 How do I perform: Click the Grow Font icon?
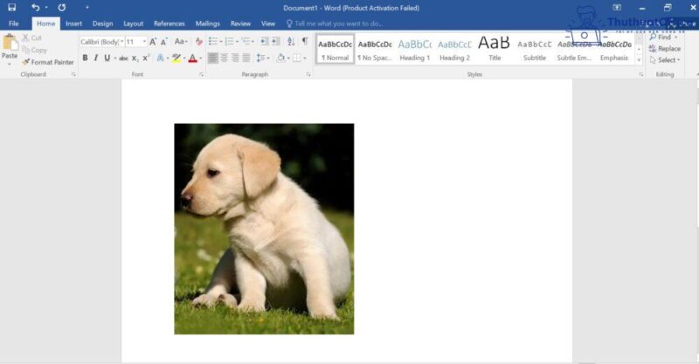point(153,42)
